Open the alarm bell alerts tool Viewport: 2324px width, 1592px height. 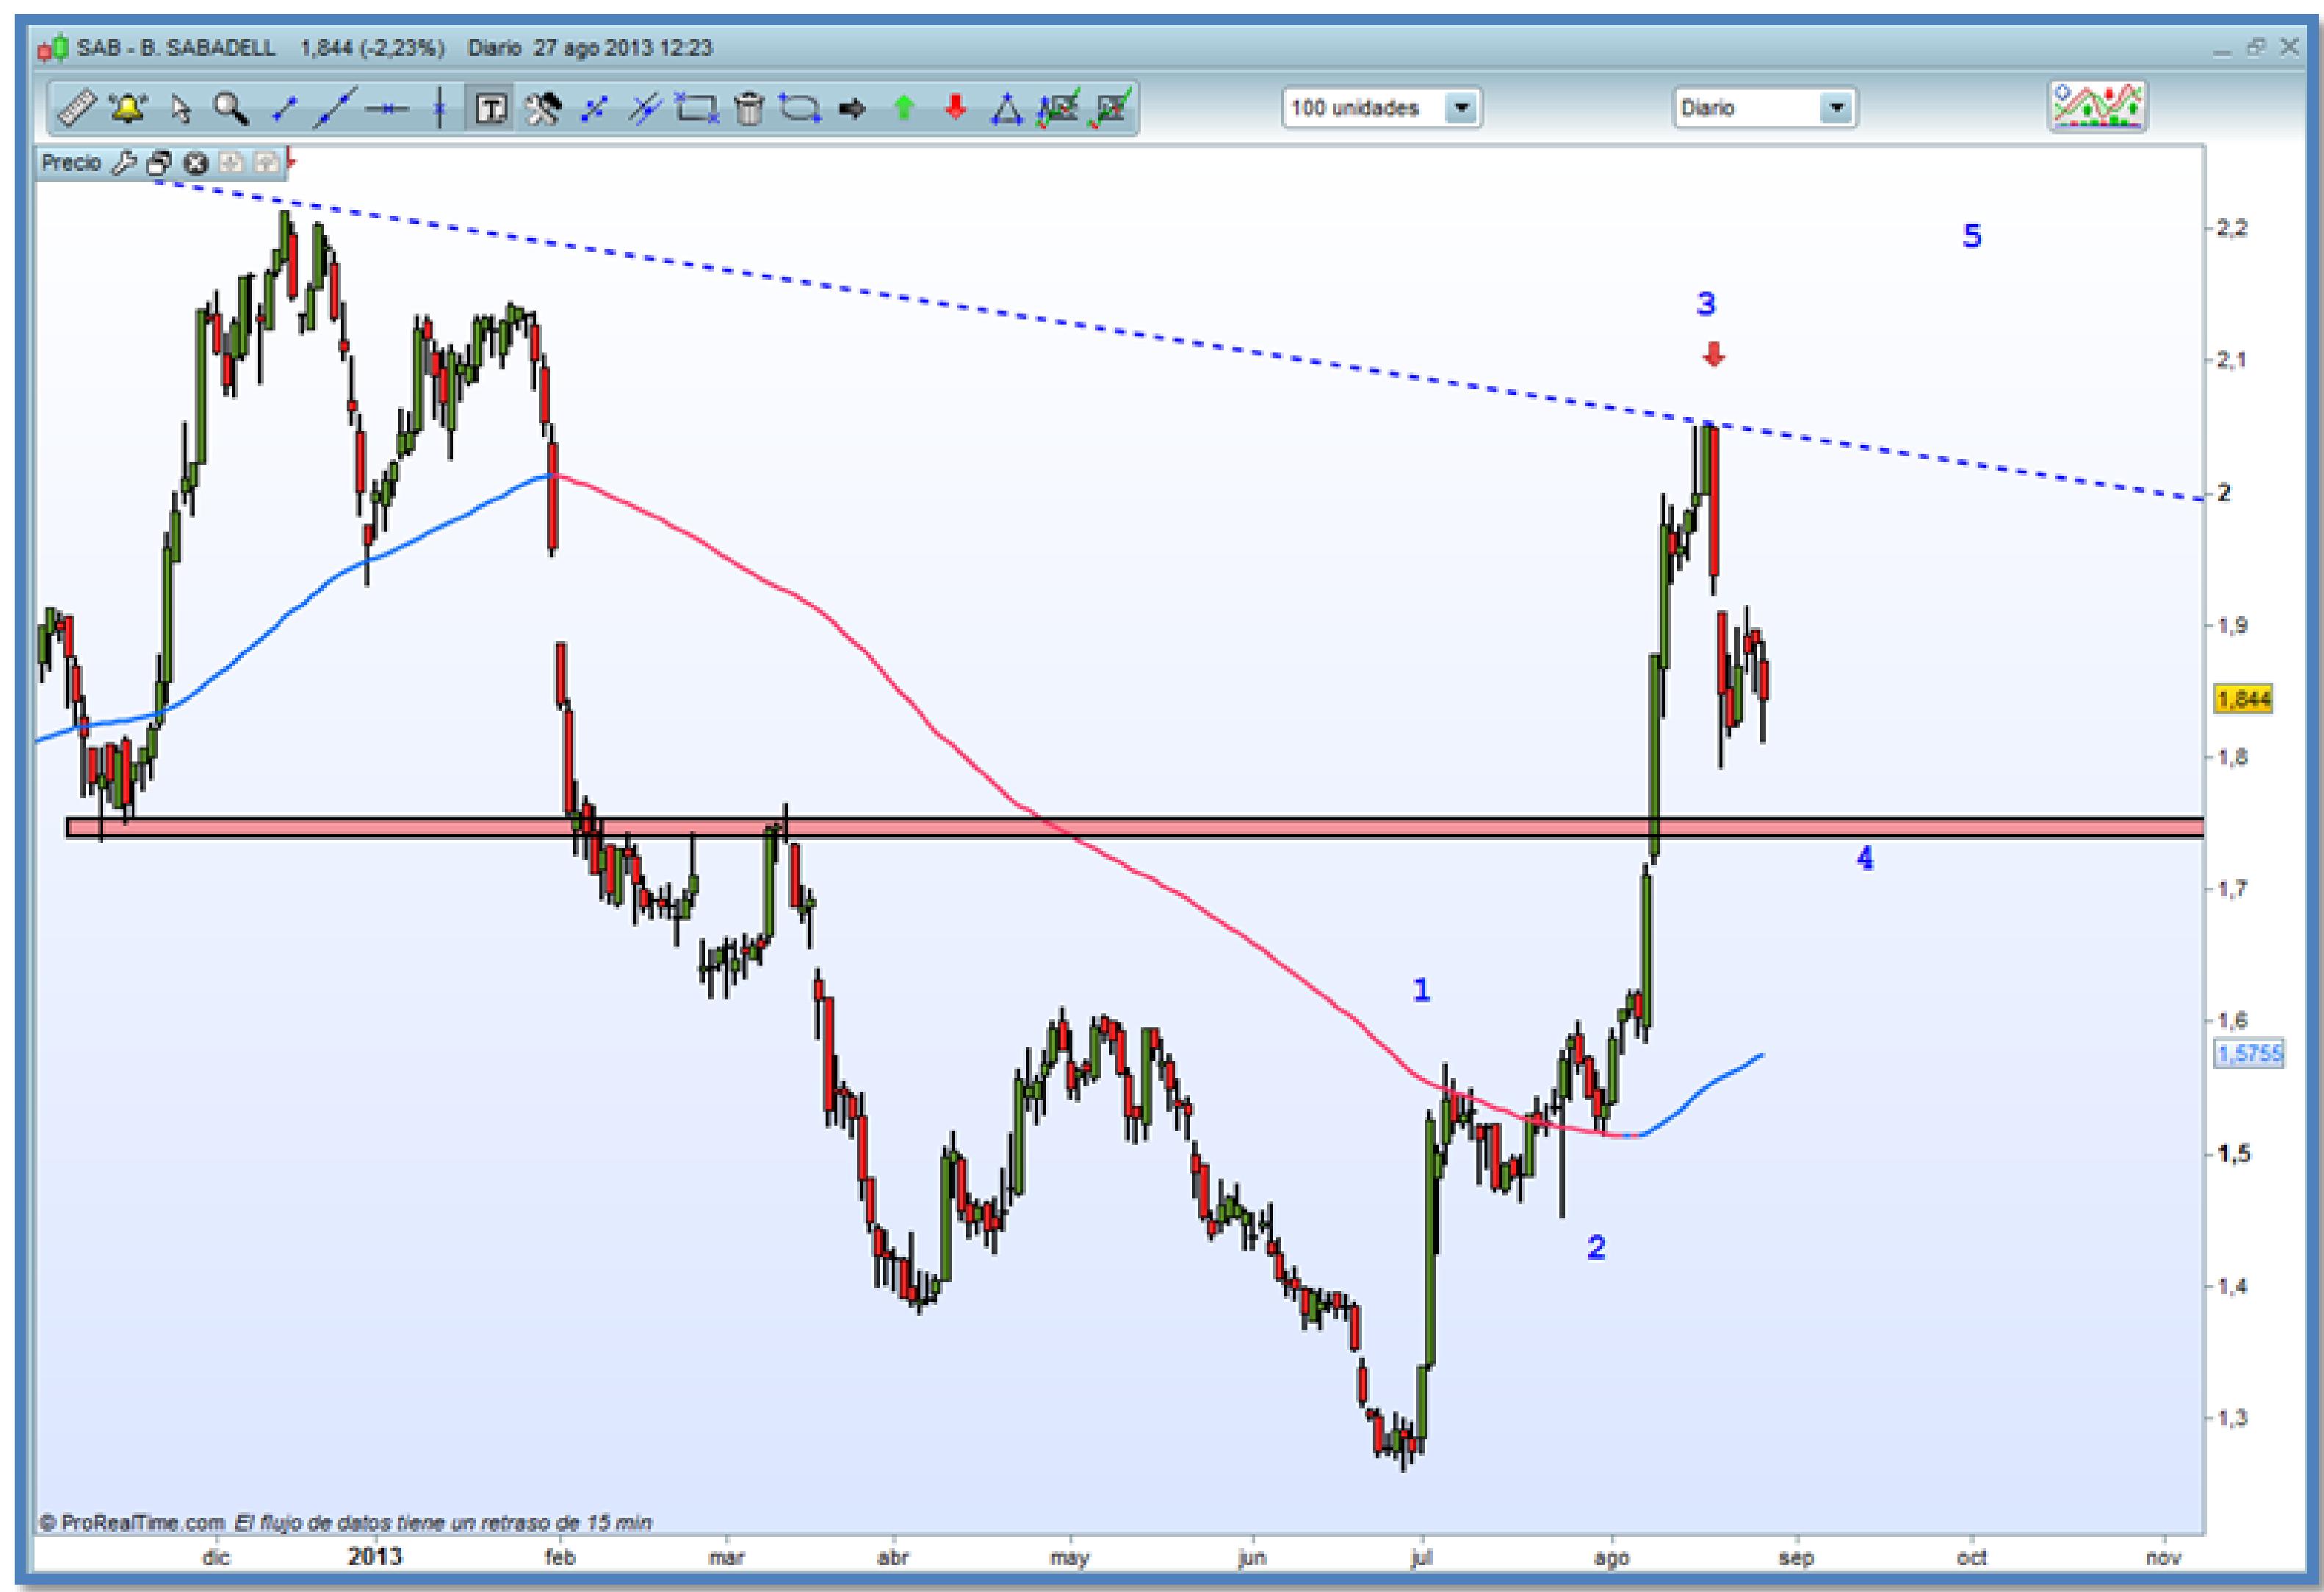[128, 108]
